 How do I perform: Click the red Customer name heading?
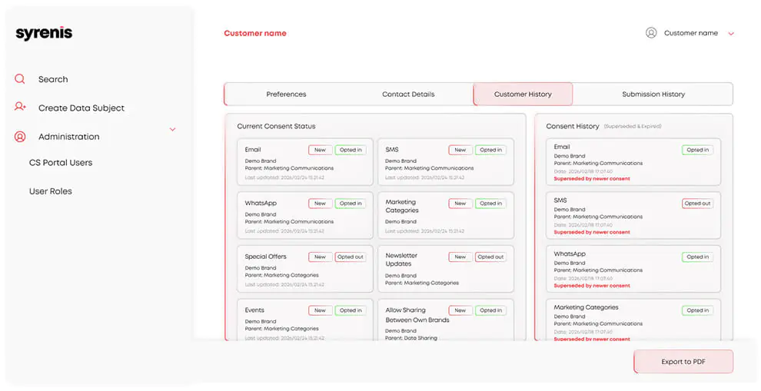click(255, 34)
